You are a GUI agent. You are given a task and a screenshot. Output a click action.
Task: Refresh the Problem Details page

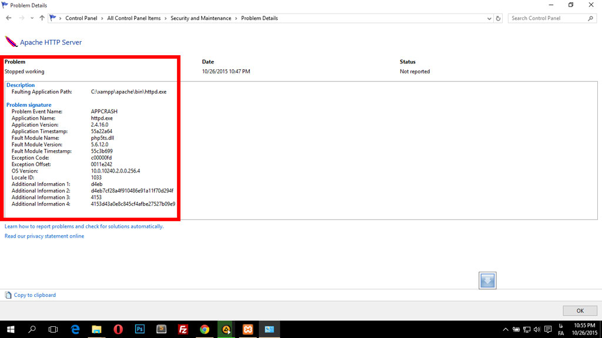point(498,18)
